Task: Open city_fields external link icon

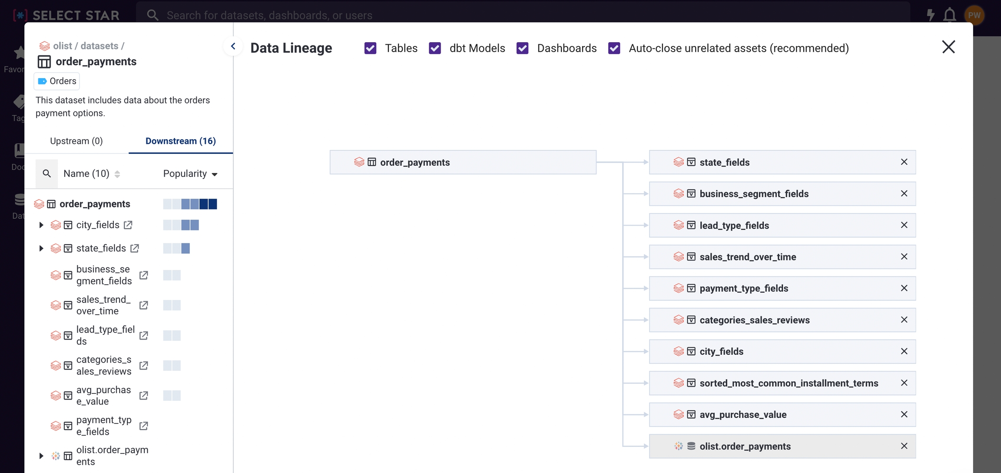Action: pyautogui.click(x=128, y=225)
